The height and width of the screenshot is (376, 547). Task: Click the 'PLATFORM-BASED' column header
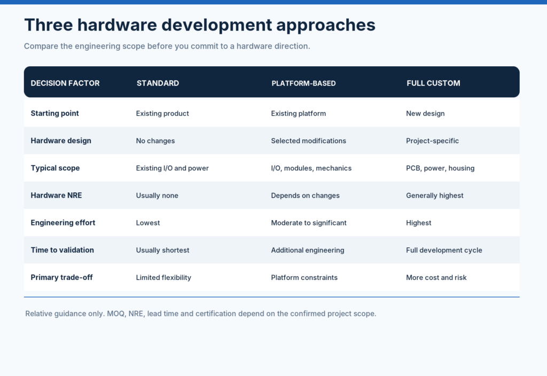(x=303, y=83)
